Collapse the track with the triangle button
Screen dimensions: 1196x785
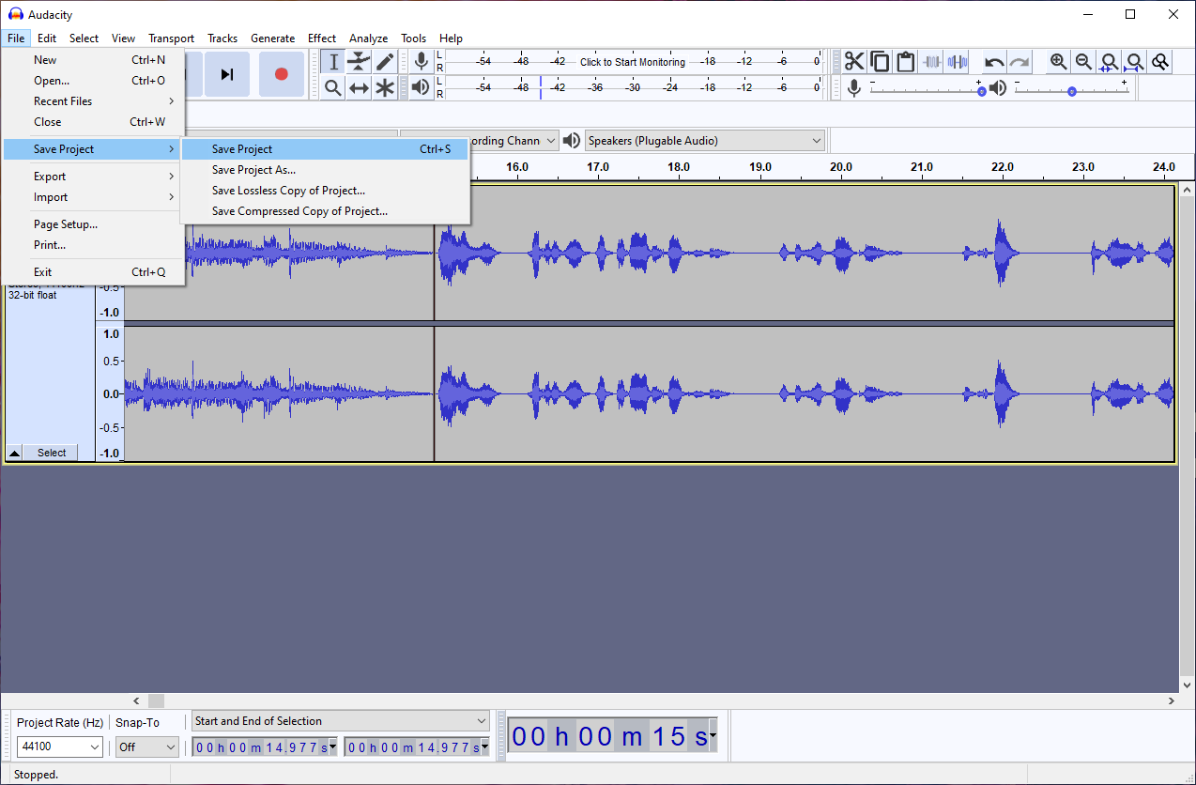point(14,453)
